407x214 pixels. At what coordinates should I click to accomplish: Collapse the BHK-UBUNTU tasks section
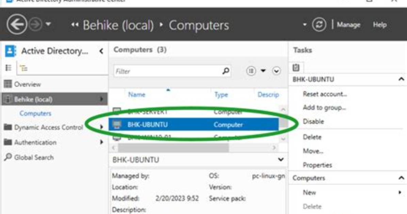[x=401, y=79]
